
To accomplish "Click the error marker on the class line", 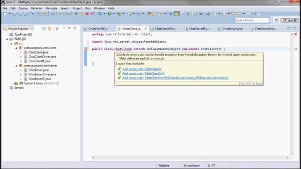I will pyautogui.click(x=86, y=49).
